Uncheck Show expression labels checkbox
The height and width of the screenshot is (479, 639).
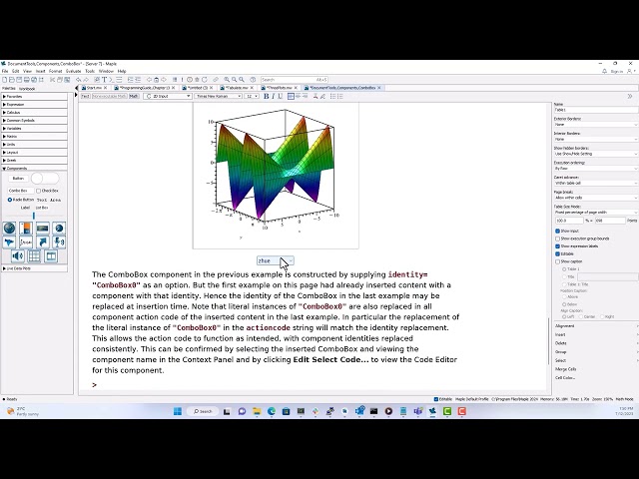pos(557,246)
